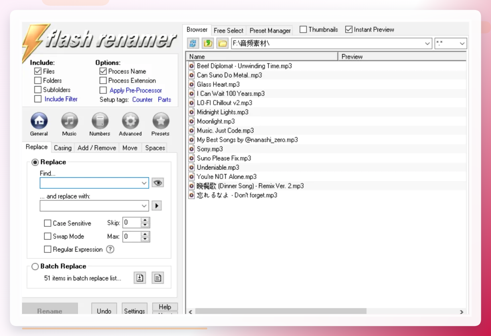Click the file icon of Glass Heart.mp3
Image resolution: width=491 pixels, height=336 pixels.
pos(192,85)
